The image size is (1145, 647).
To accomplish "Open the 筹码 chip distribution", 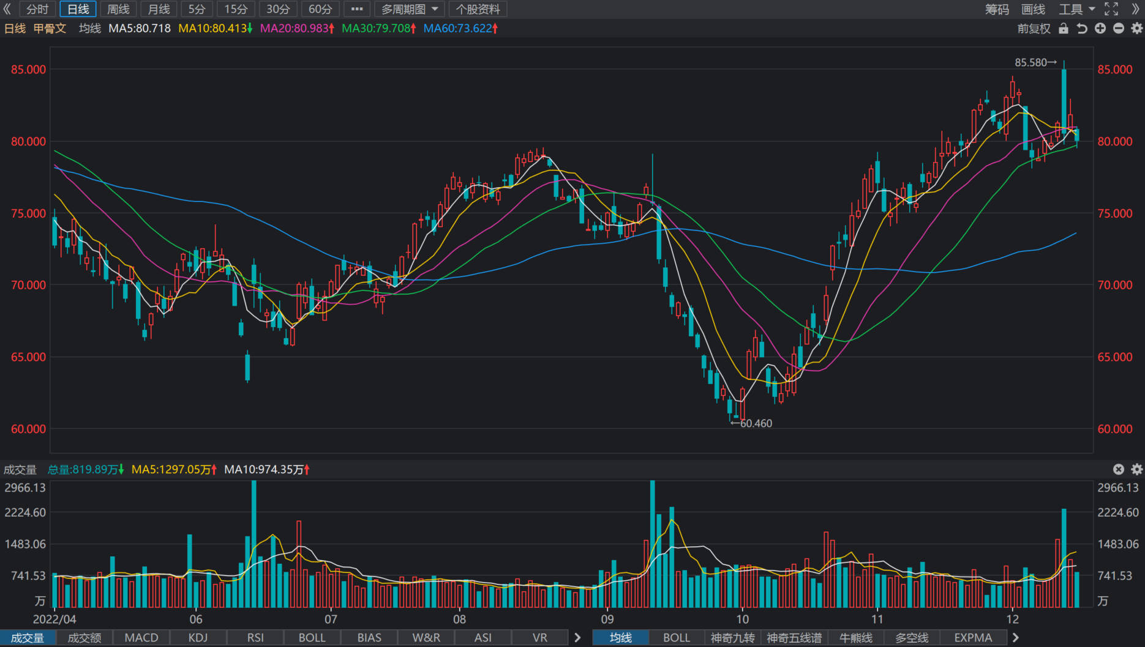I will click(997, 9).
